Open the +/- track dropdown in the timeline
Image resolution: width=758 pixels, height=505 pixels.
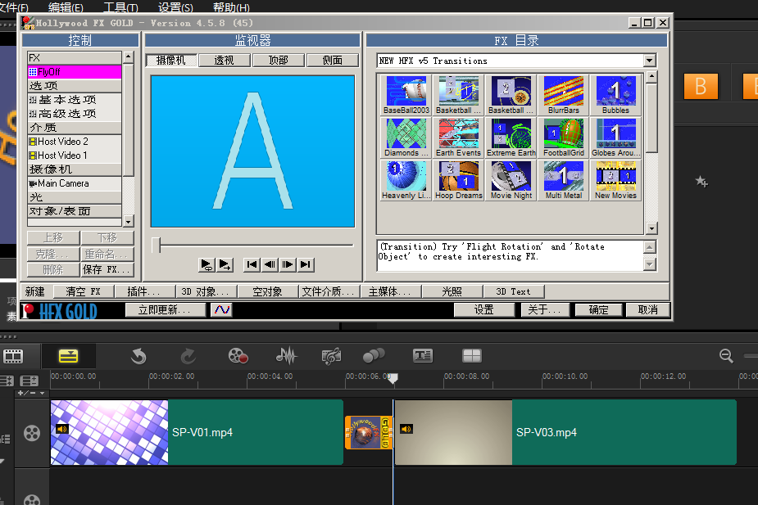(31, 393)
